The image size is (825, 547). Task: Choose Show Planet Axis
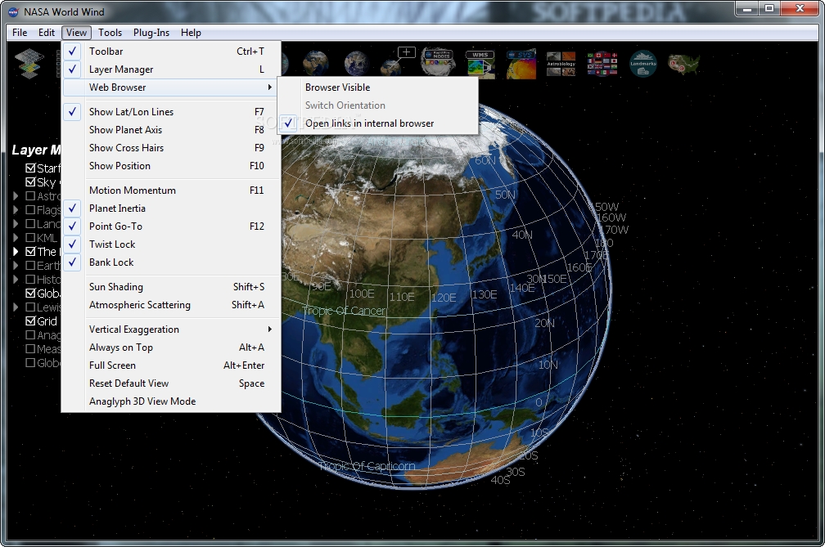click(171, 130)
